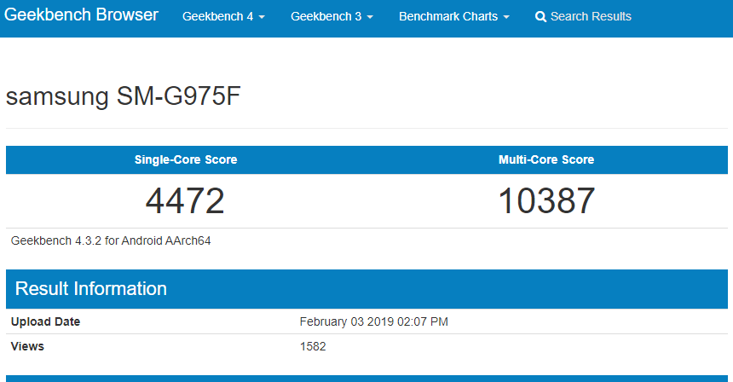This screenshot has width=733, height=382.
Task: Select the Upload Date label
Action: click(45, 321)
